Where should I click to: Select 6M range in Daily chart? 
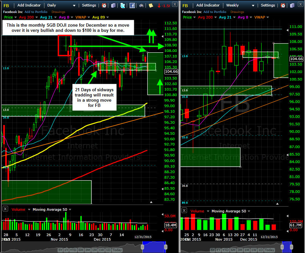coord(81,250)
